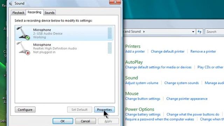Click 'Change default settings for media or devices'
This screenshot has height=126, width=224.
click(158, 67)
